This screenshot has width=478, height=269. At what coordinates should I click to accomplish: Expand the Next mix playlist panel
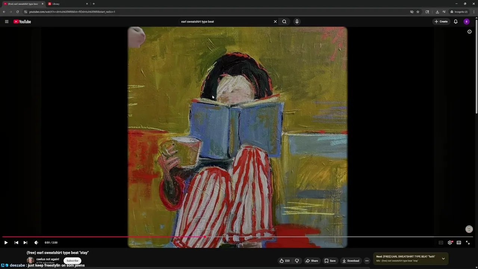pyautogui.click(x=443, y=259)
